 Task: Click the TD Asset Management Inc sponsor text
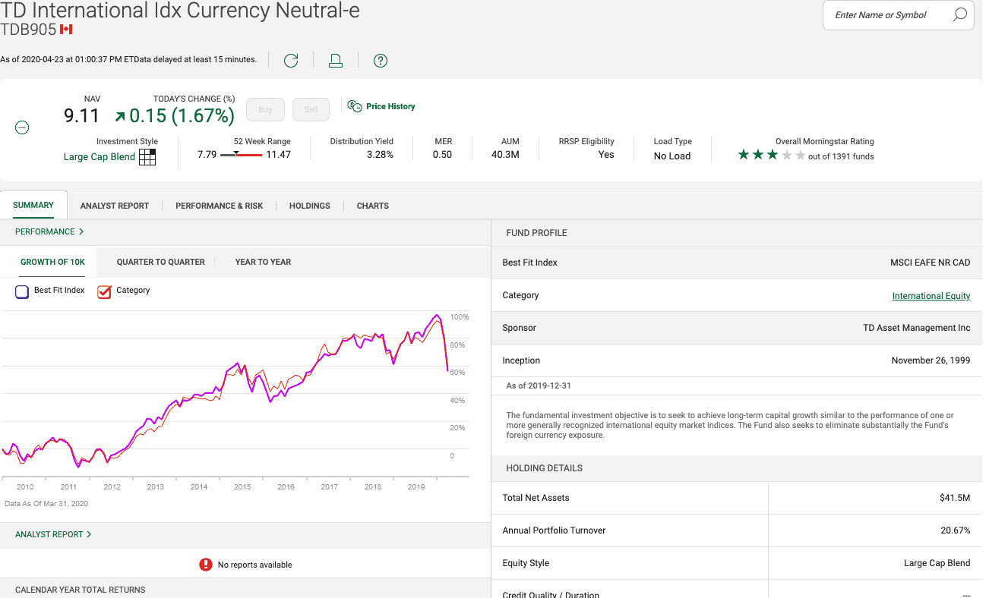coord(917,328)
